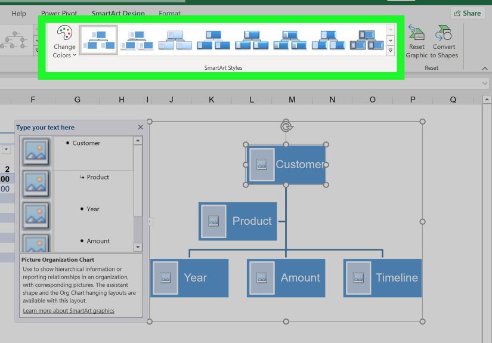
Task: Select column header Q
Action: pyautogui.click(x=453, y=100)
